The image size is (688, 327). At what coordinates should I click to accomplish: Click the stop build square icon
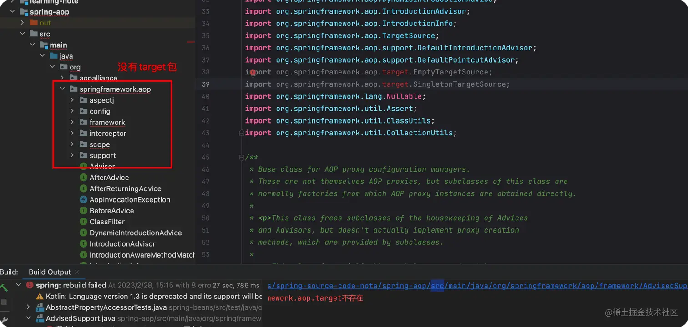click(x=4, y=302)
